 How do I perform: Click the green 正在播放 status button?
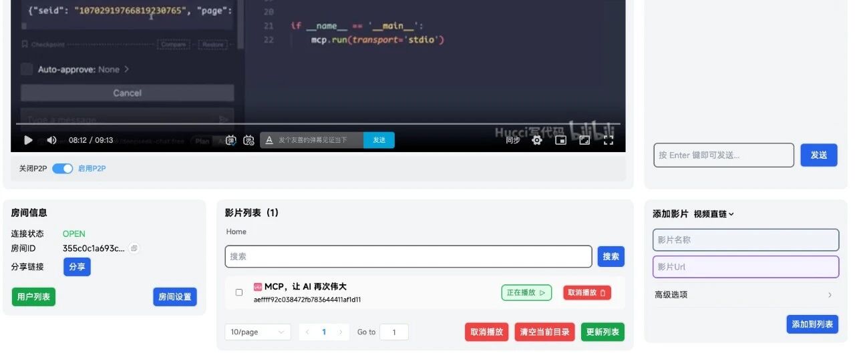526,292
